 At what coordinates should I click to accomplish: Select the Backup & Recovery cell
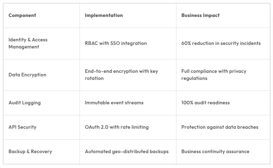tap(30, 151)
